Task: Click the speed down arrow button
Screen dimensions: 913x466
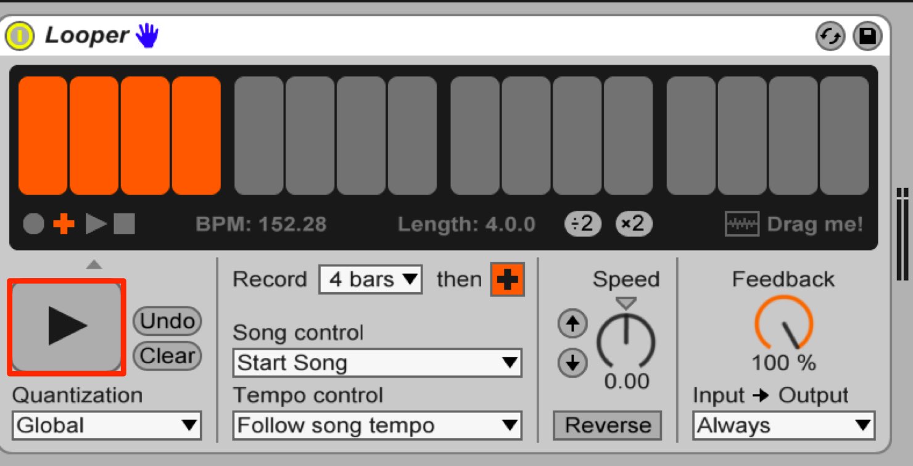Action: tap(572, 363)
